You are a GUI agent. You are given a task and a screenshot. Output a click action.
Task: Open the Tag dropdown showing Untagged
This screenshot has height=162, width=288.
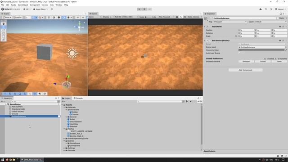[x=230, y=22]
